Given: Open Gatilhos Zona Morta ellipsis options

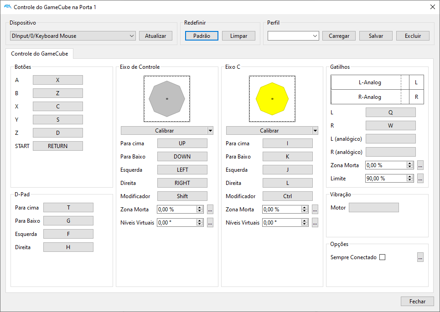Looking at the screenshot, I should pyautogui.click(x=420, y=165).
